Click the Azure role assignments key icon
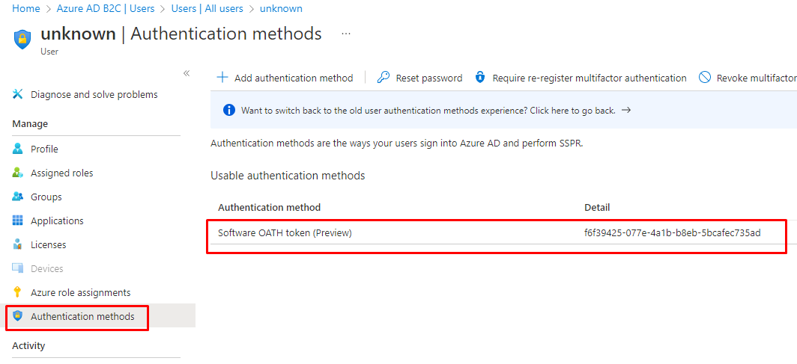The height and width of the screenshot is (364, 797). point(18,292)
